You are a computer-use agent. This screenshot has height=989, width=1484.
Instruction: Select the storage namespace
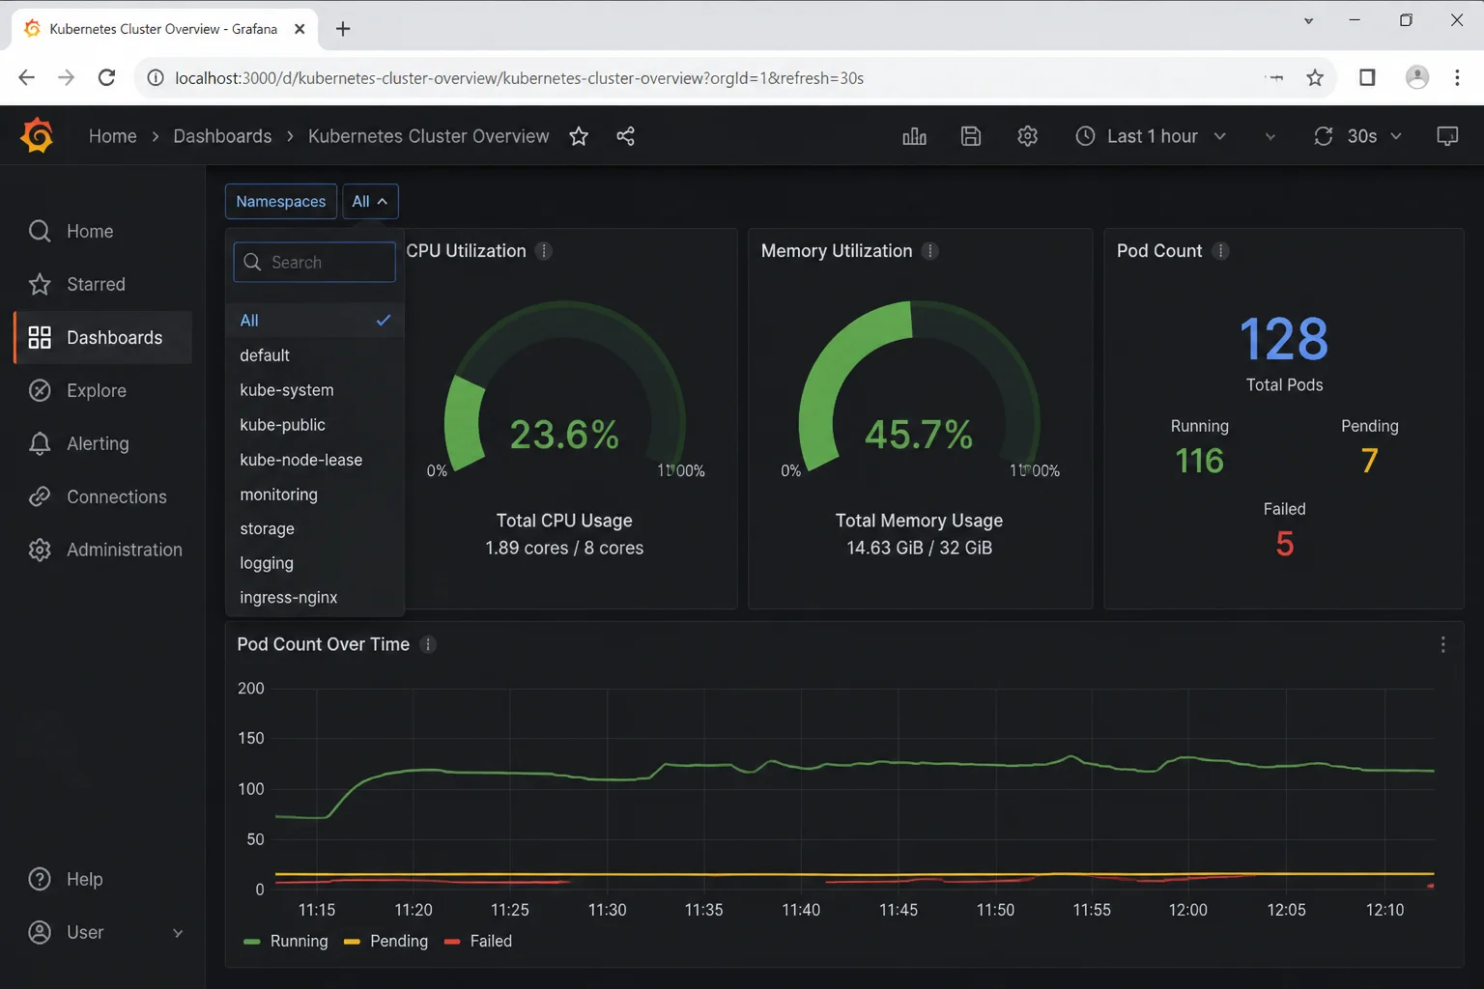[315, 529]
